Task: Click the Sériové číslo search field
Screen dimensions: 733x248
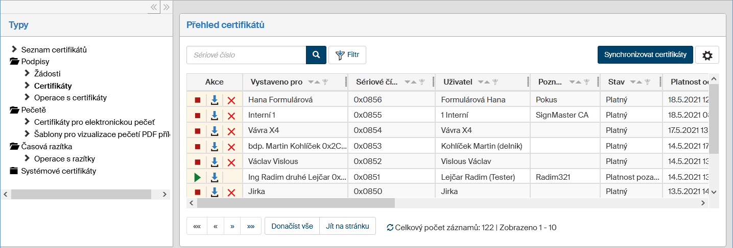Action: click(246, 55)
